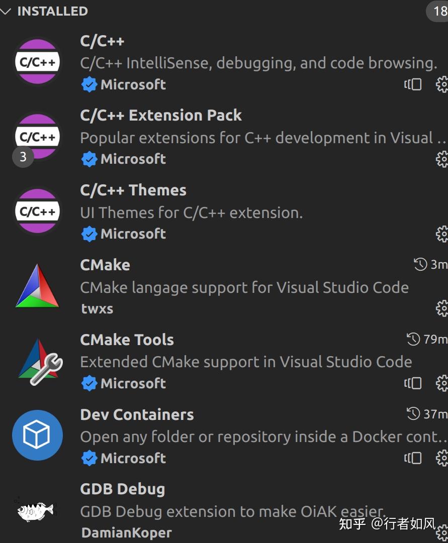Select the CMake Tools extension title
The image size is (448, 543).
[127, 340]
